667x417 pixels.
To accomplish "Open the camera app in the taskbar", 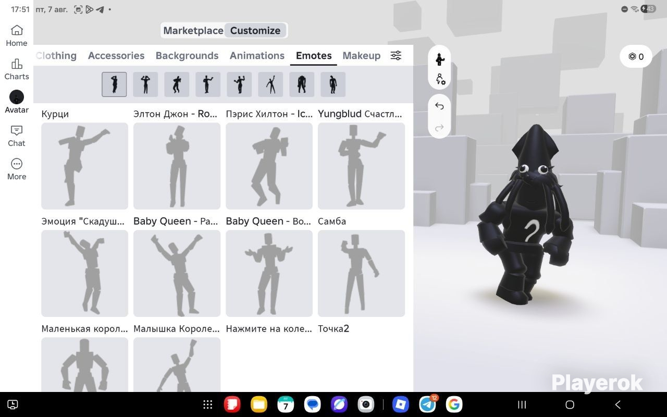I will point(366,404).
